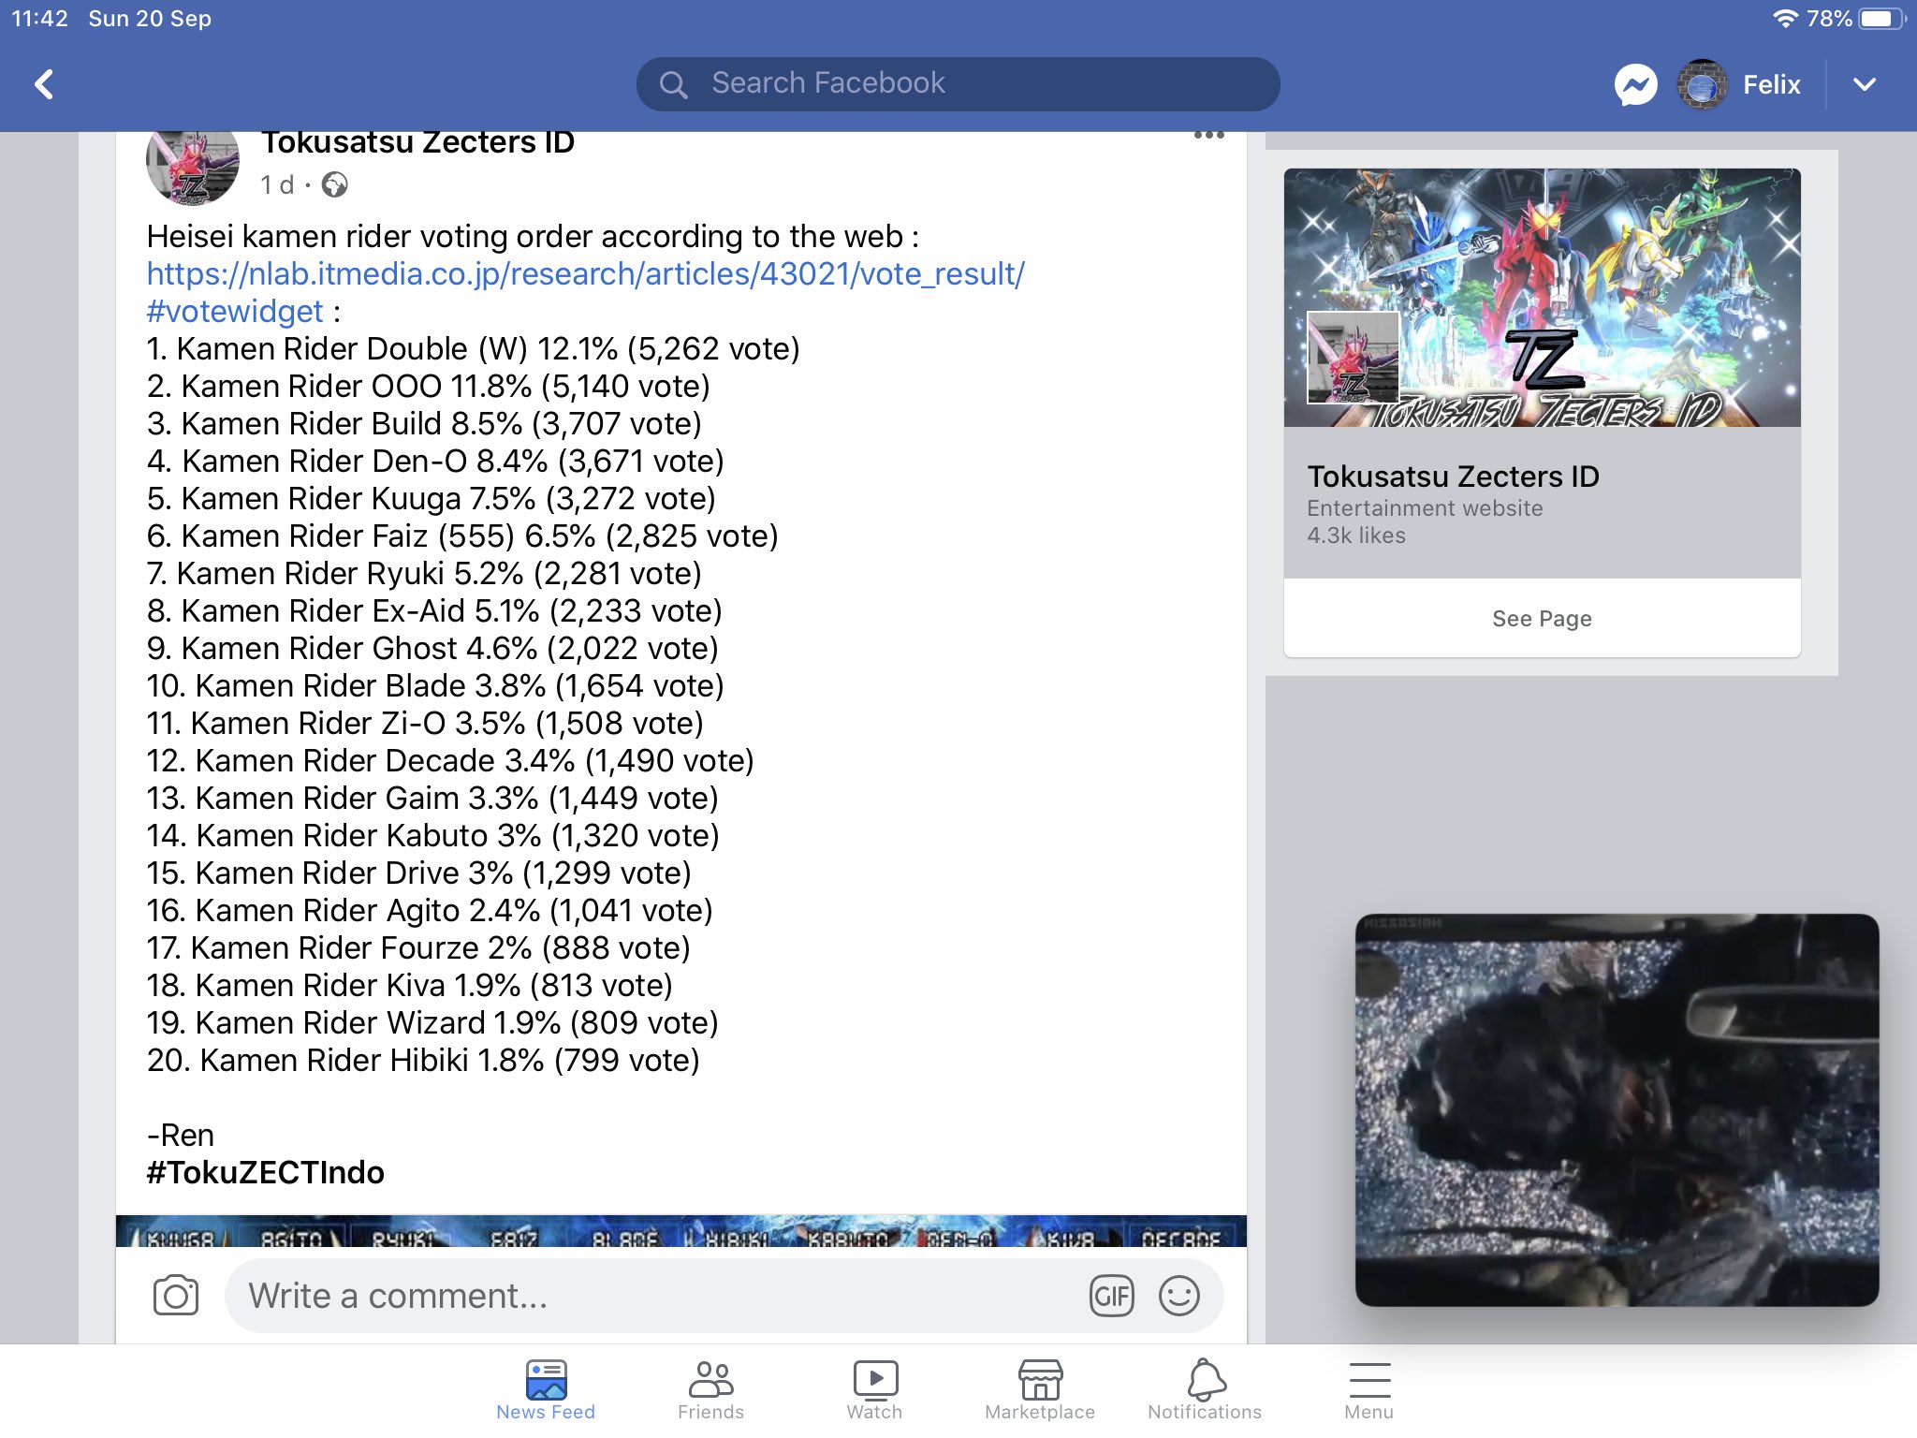Screen dimensions: 1917x1438
Task: Attach a photo using the camera icon
Action: click(x=176, y=1296)
